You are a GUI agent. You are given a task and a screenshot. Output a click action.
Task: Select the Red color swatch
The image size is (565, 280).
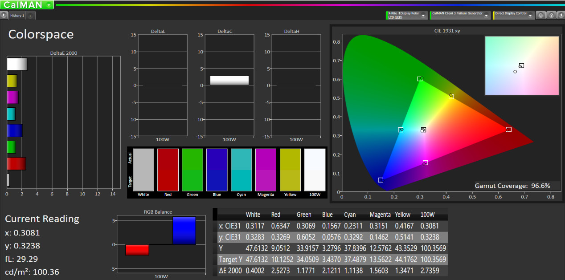pyautogui.click(x=168, y=170)
